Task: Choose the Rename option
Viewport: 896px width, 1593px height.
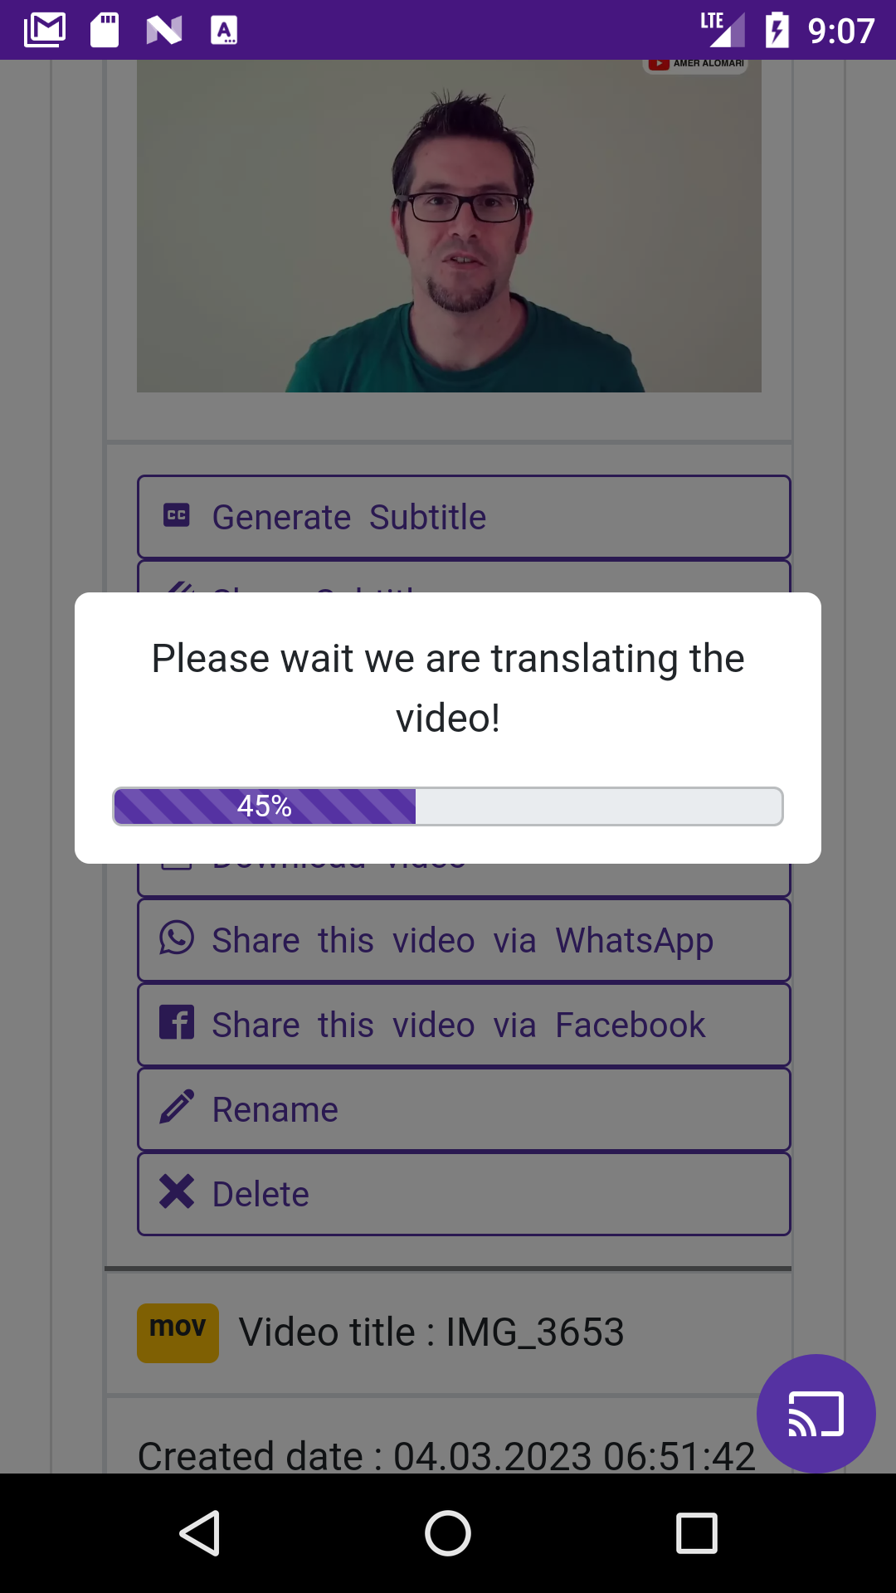Action: click(464, 1109)
